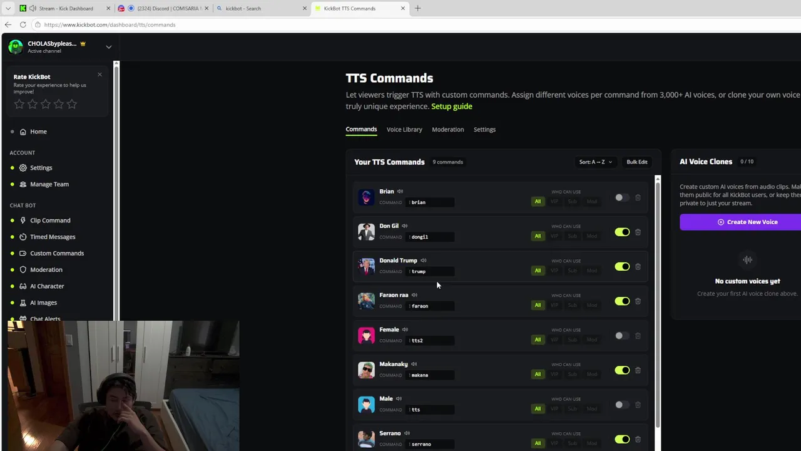
Task: Open a new browser tab
Action: [417, 8]
